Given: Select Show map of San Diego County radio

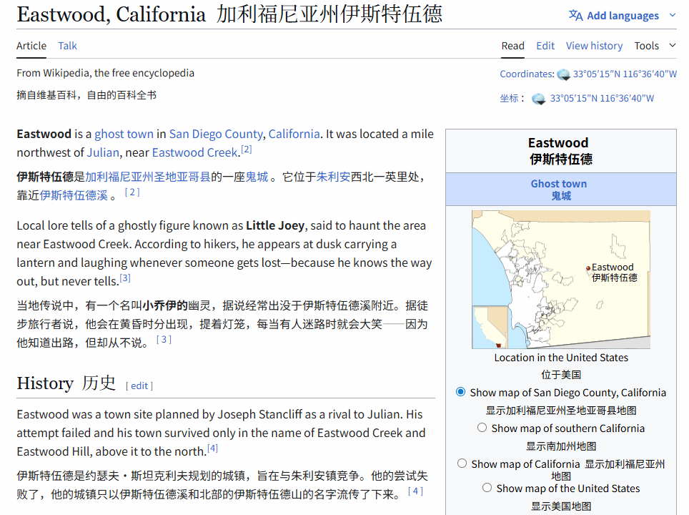Looking at the screenshot, I should tap(461, 392).
